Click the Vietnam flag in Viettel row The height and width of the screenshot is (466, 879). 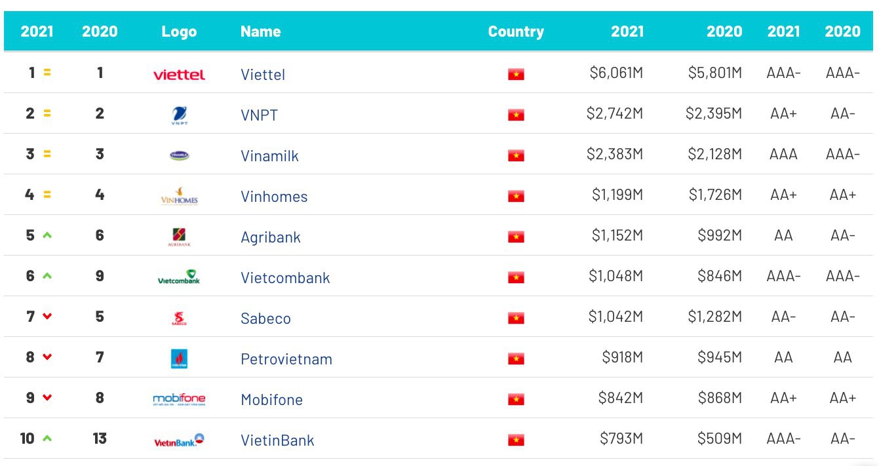pyautogui.click(x=516, y=74)
